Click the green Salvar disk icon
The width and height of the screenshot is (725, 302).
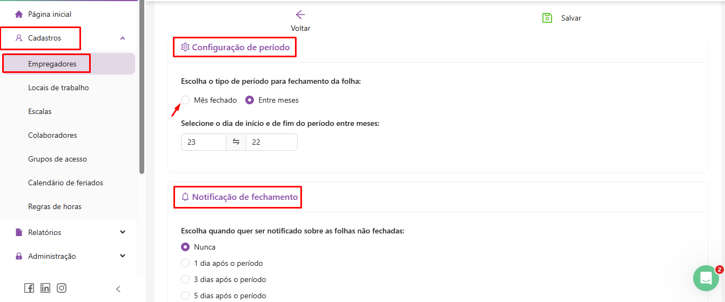tap(547, 18)
